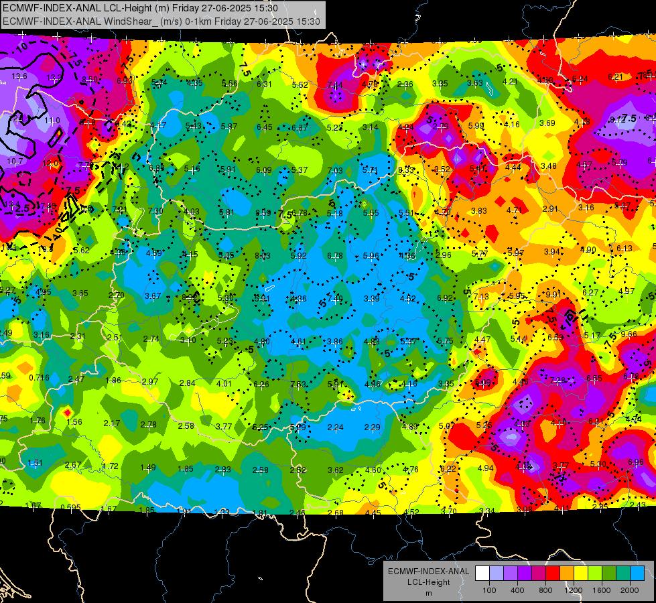Click the wind shear value 10.7
The image size is (656, 603).
pos(15,161)
